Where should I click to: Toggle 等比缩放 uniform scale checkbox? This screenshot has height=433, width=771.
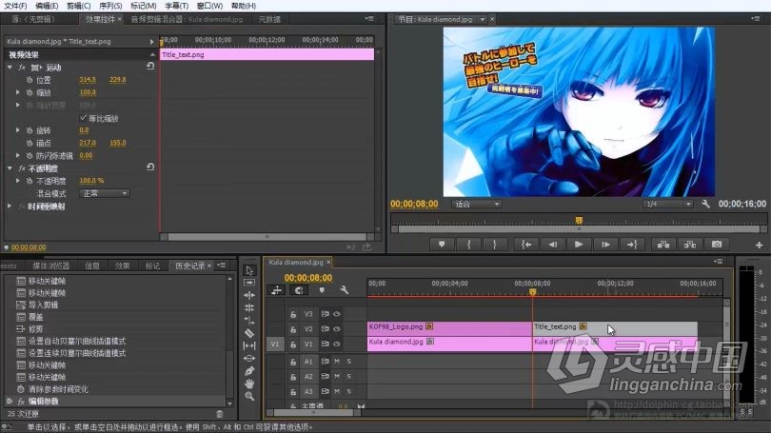tap(83, 118)
